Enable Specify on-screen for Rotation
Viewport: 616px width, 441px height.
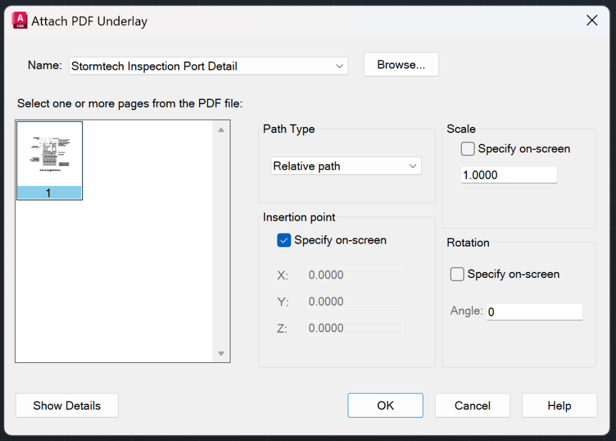[457, 274]
